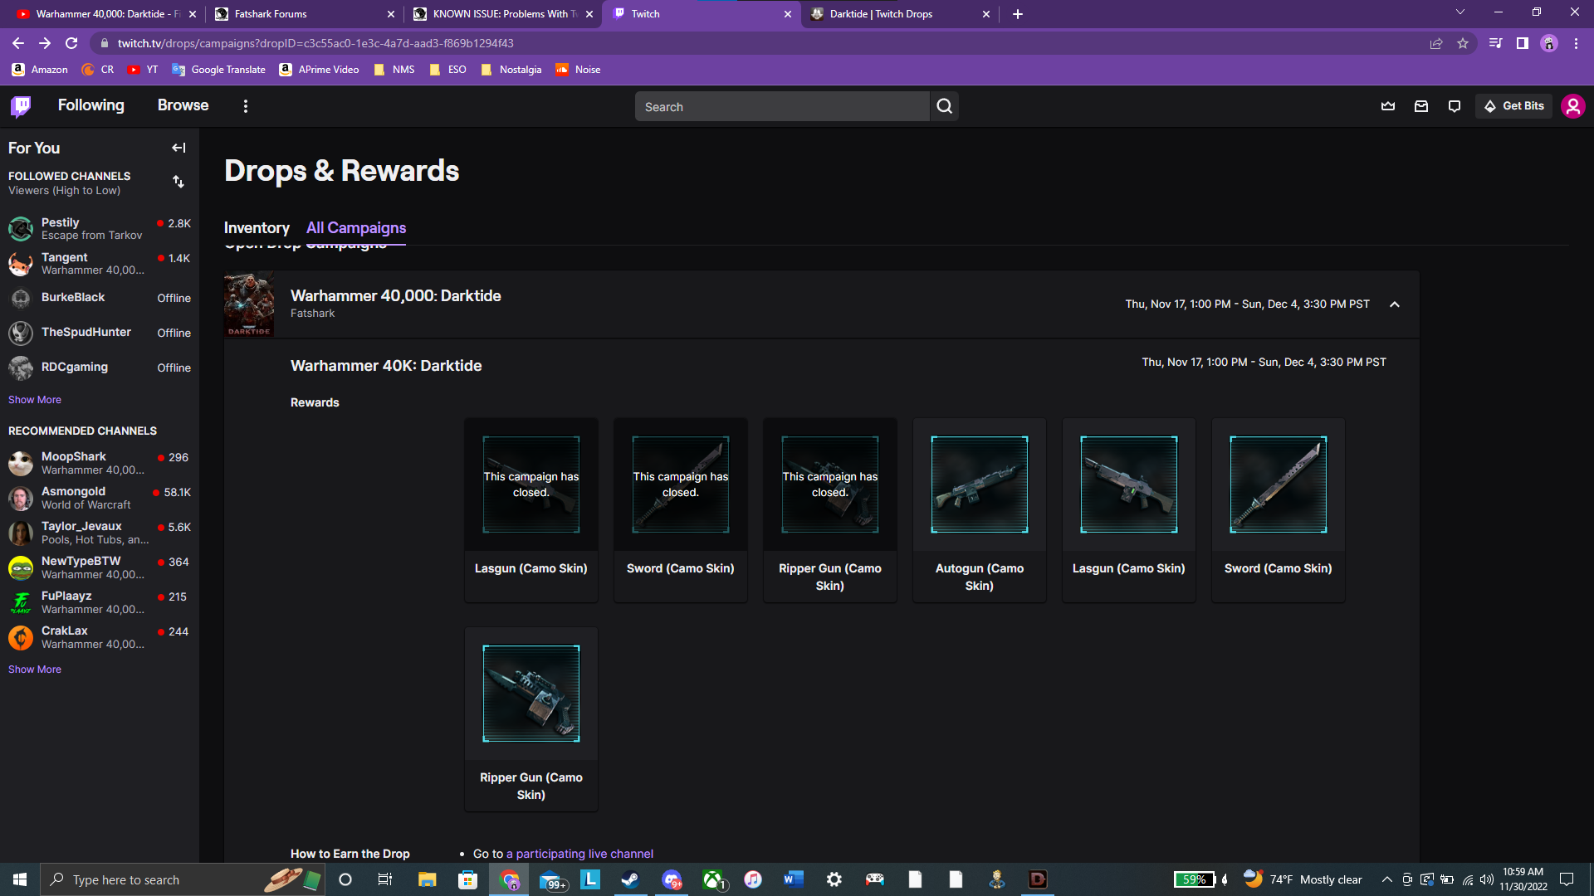1594x896 pixels.
Task: Select BurkeBlack offline channel
Action: 100,298
